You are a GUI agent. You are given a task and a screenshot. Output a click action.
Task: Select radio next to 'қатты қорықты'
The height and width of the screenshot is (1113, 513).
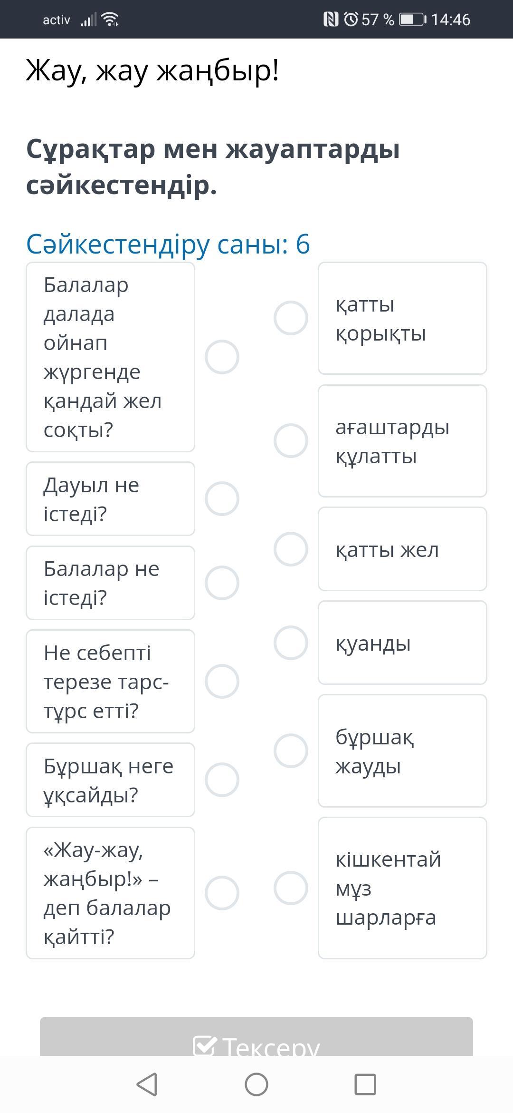click(291, 318)
